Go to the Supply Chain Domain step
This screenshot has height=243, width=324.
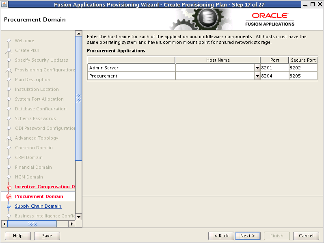38,206
